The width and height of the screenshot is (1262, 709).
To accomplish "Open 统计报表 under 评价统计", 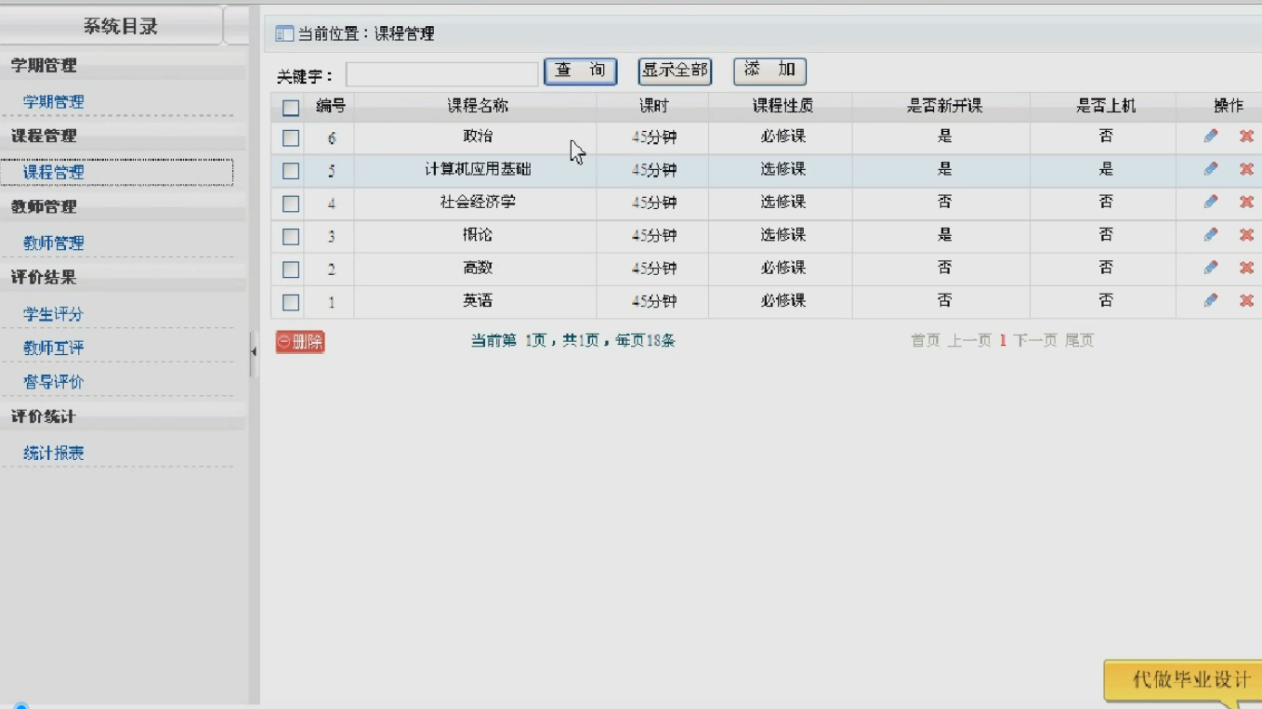I will pyautogui.click(x=53, y=453).
